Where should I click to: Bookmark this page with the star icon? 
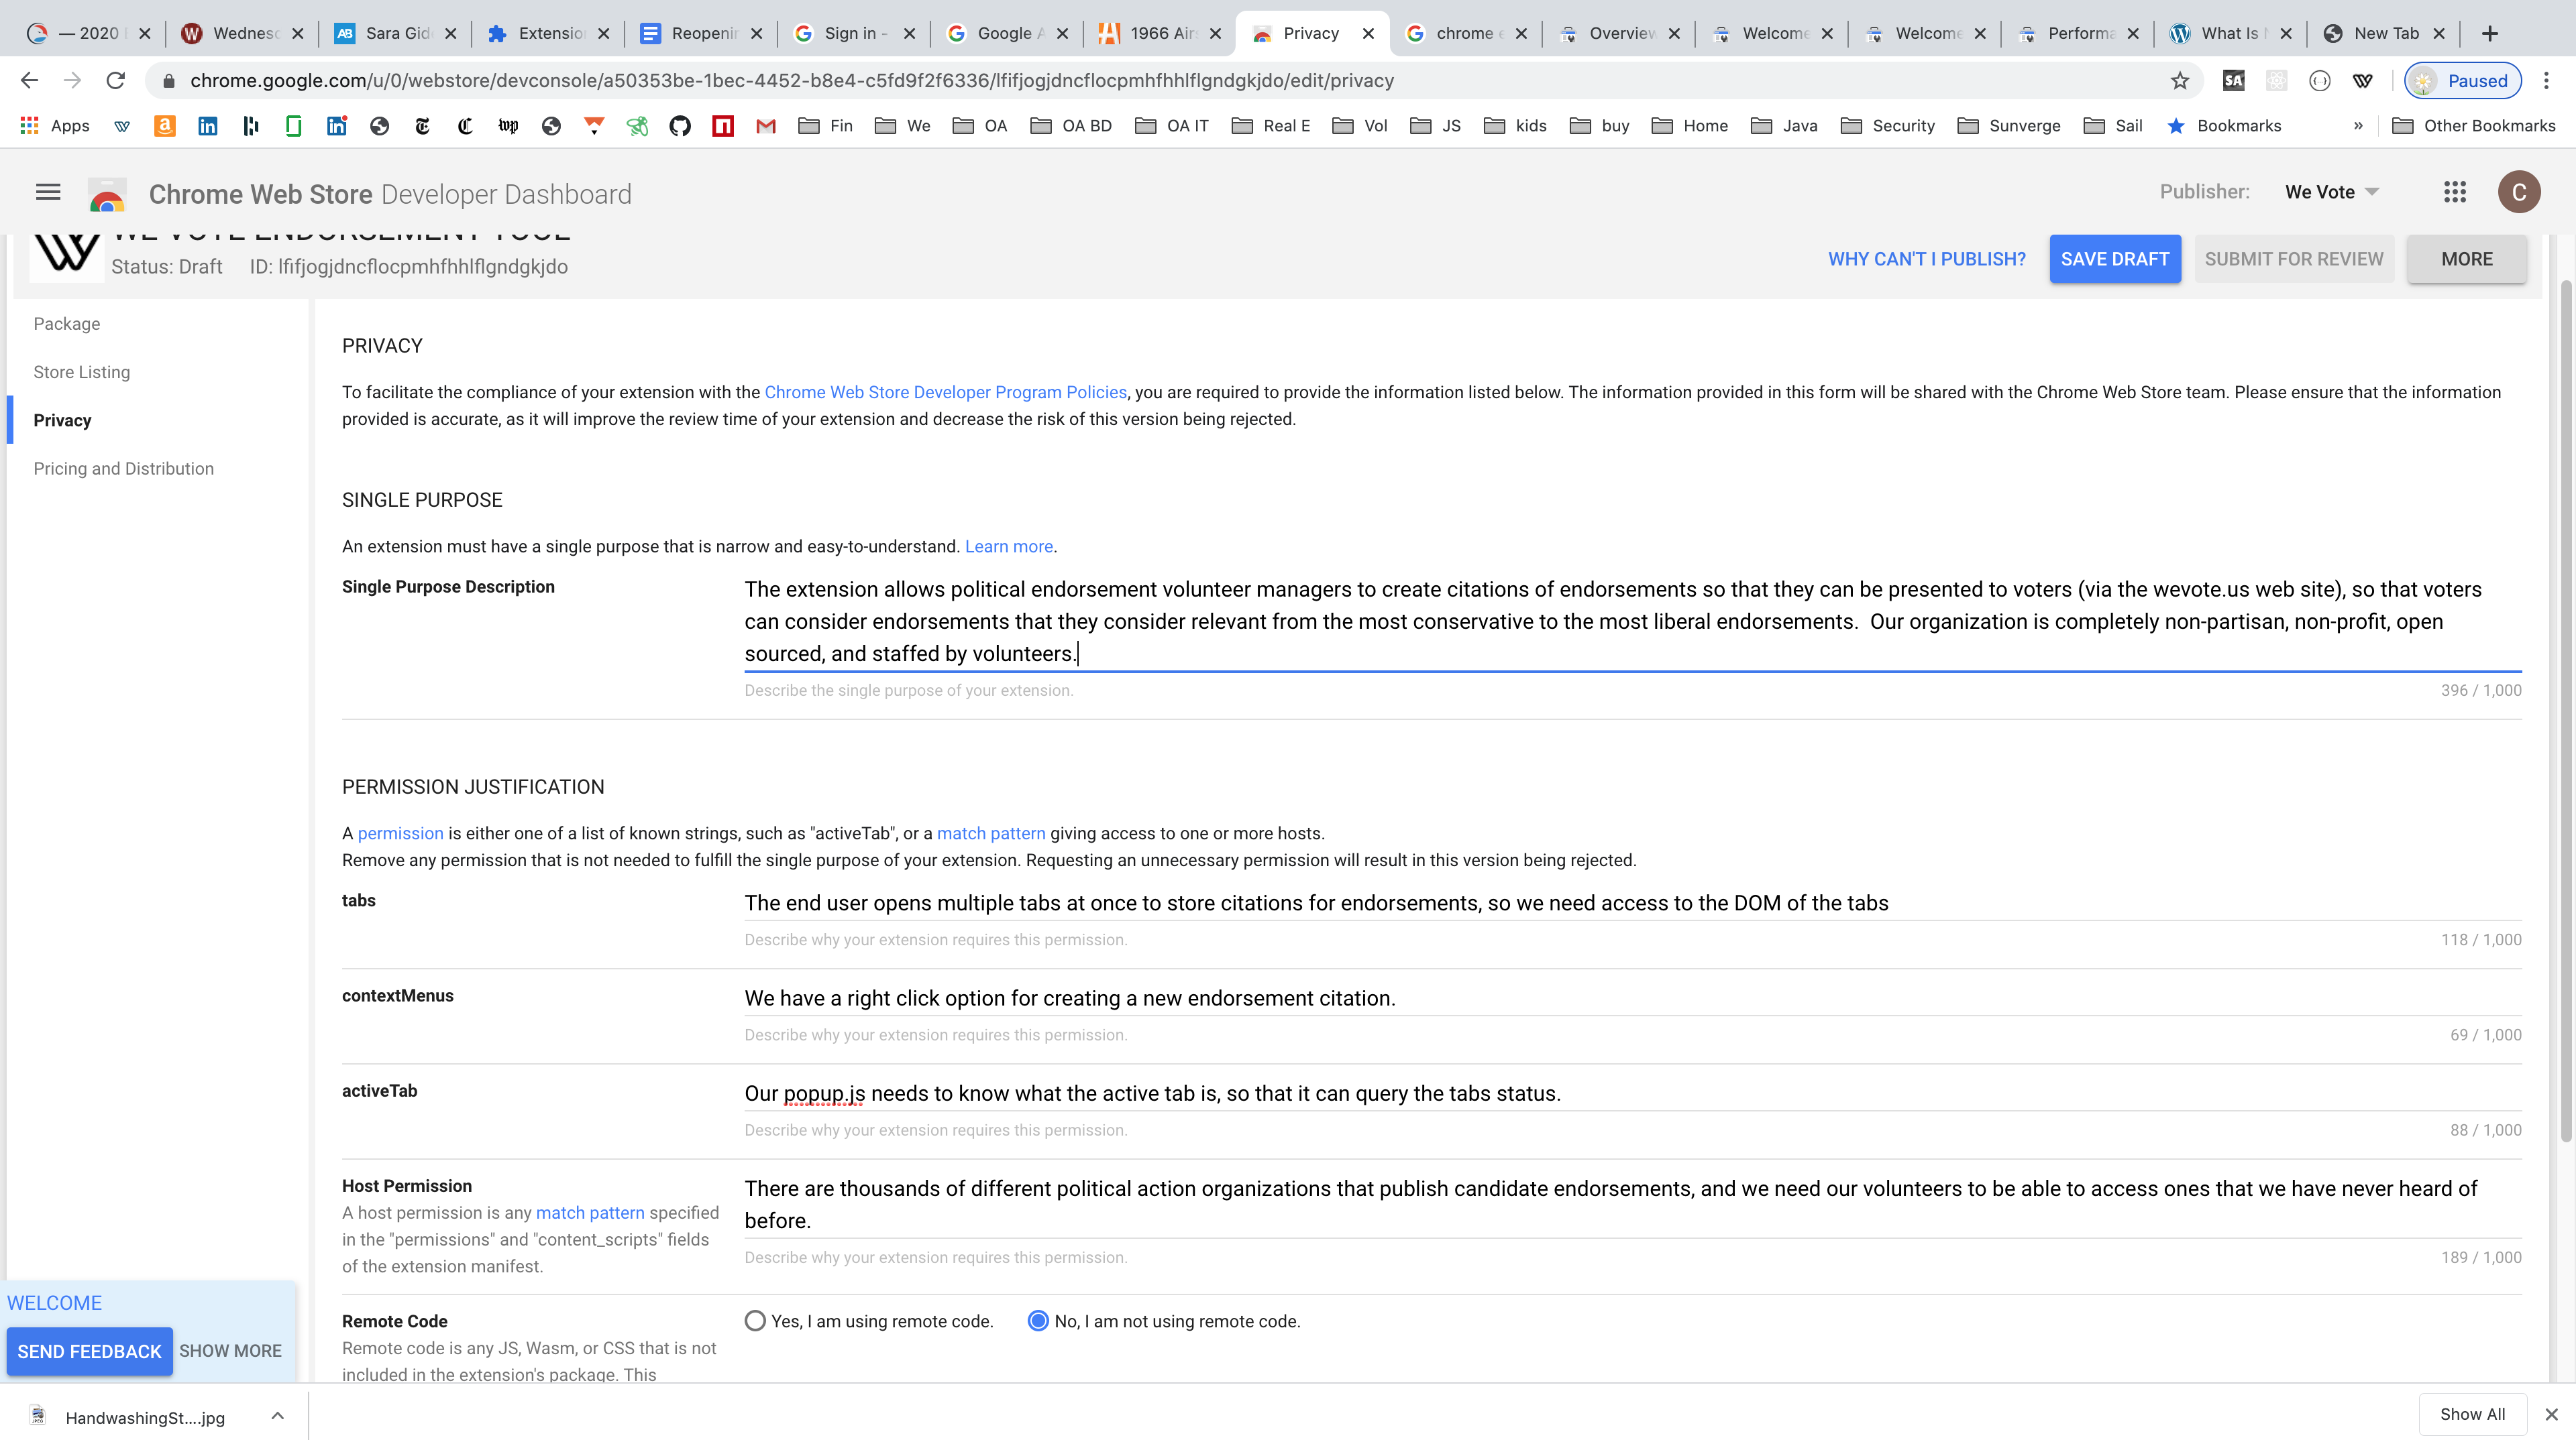point(2179,81)
